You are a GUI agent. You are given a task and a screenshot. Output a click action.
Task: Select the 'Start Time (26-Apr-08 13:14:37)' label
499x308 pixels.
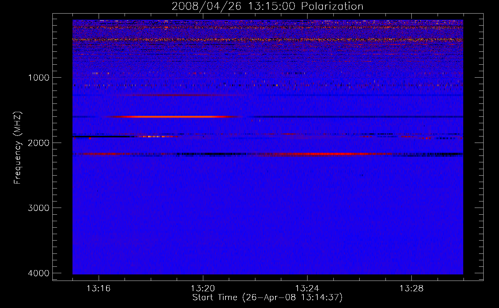(267, 298)
